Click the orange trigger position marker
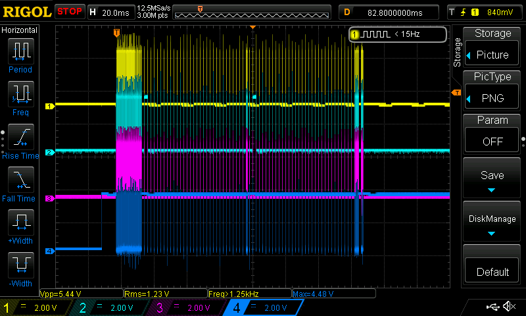Screen dimensions: 526x316 (x=117, y=32)
